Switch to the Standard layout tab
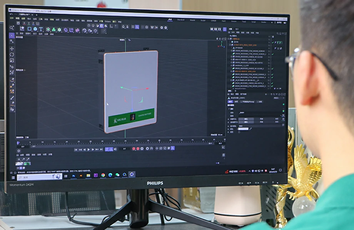 [181, 20]
